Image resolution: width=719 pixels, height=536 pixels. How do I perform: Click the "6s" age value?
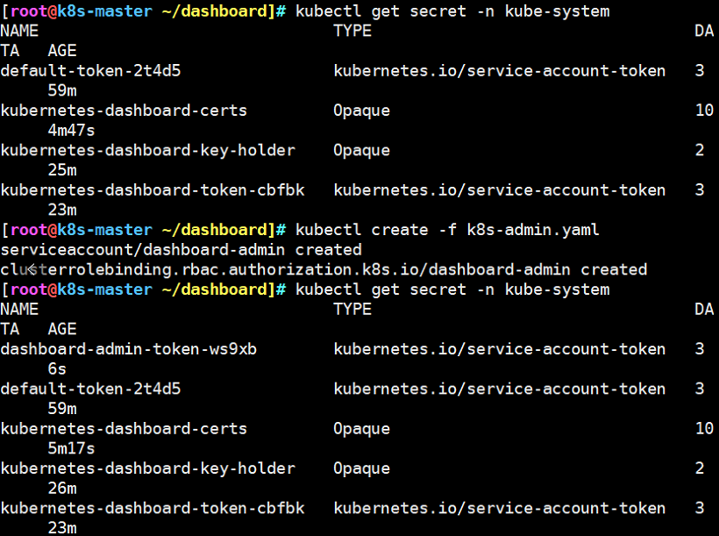pos(57,369)
